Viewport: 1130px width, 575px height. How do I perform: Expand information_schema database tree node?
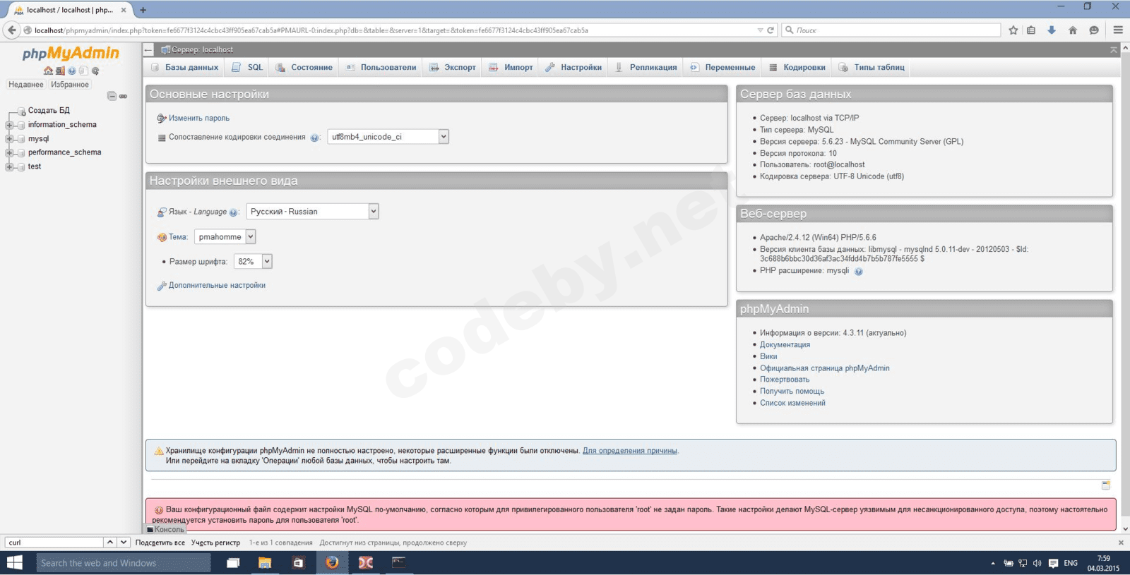(9, 125)
